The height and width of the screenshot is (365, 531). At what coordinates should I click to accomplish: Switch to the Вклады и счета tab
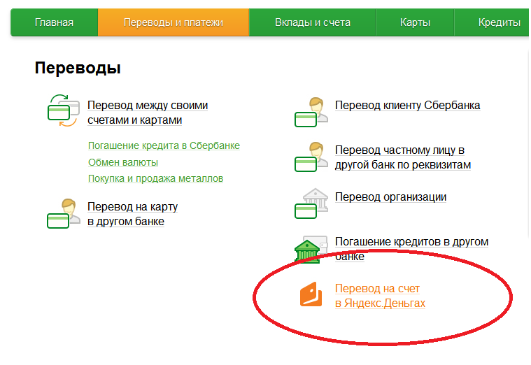point(313,22)
